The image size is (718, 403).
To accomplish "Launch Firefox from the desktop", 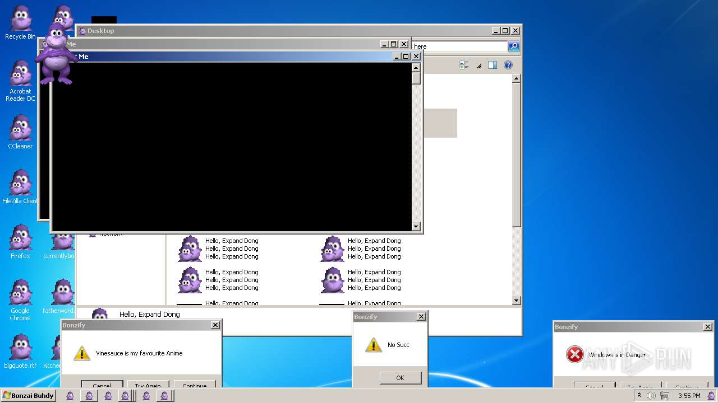I will pyautogui.click(x=20, y=242).
